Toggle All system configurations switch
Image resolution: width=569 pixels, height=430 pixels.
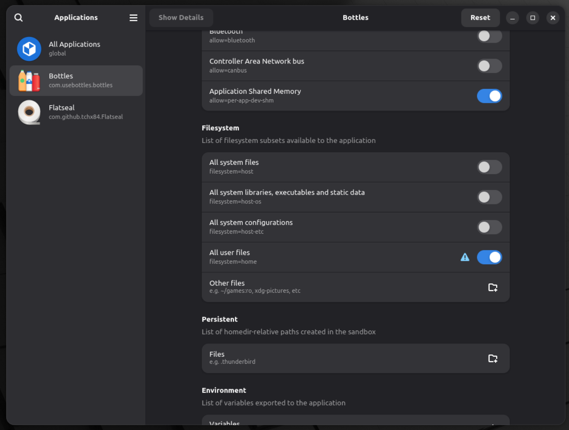point(489,227)
